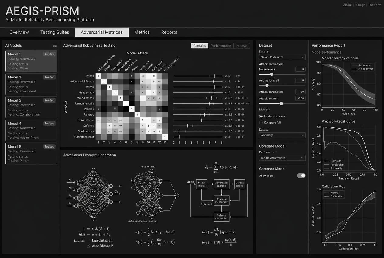Click the About link in header
Image resolution: width=384 pixels, height=258 pixels.
pos(347,5)
